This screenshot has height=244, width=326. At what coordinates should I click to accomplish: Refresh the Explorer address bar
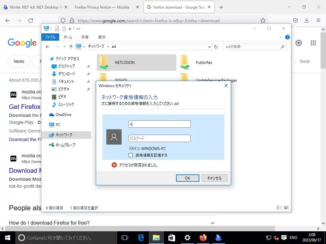(x=216, y=47)
